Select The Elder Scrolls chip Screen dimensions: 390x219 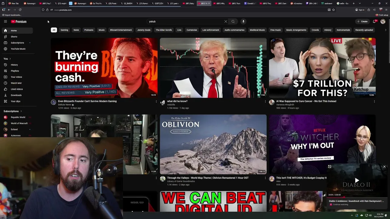pyautogui.click(x=164, y=30)
